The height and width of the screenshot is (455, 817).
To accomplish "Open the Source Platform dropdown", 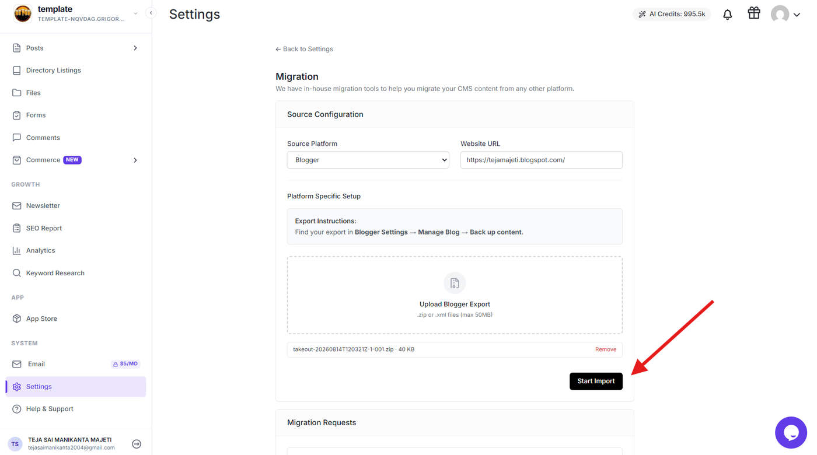I will coord(368,160).
